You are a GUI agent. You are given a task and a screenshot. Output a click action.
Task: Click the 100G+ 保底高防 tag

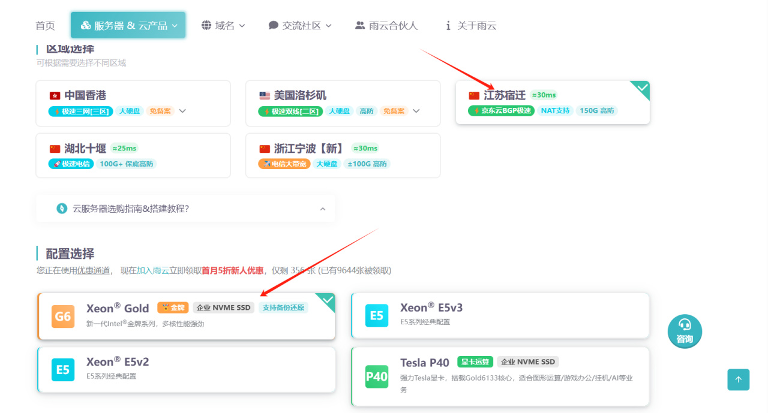pyautogui.click(x=127, y=164)
